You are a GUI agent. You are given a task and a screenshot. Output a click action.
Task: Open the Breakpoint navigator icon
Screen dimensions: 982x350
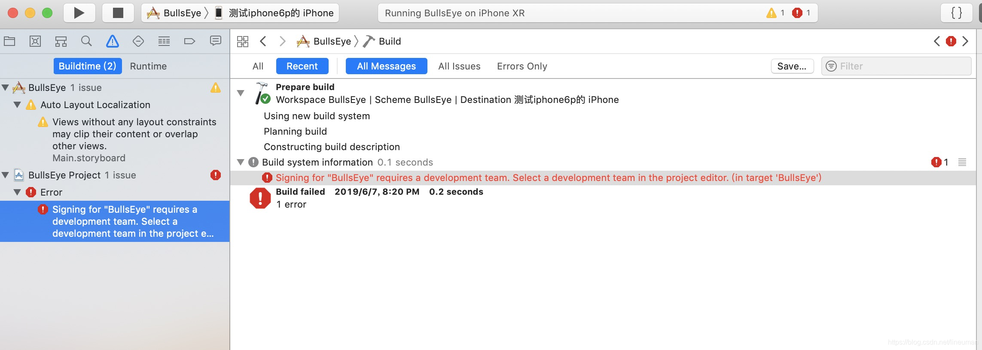click(x=189, y=41)
